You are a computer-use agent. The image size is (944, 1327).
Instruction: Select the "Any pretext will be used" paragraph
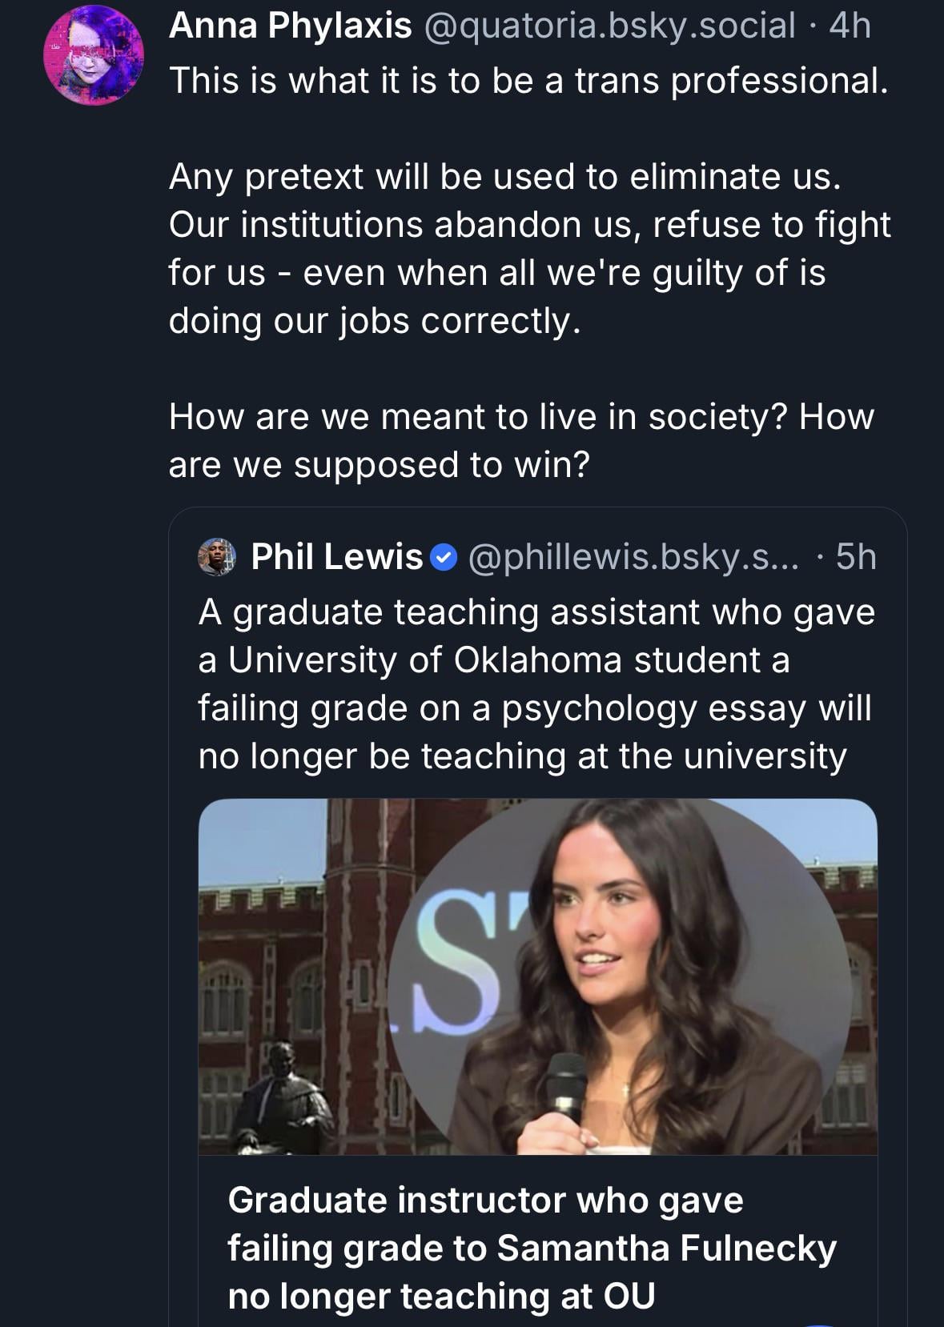[528, 248]
